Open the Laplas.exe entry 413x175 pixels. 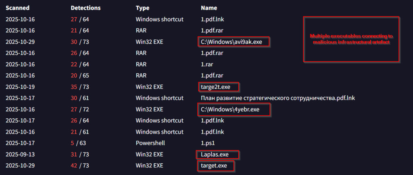pyautogui.click(x=217, y=154)
